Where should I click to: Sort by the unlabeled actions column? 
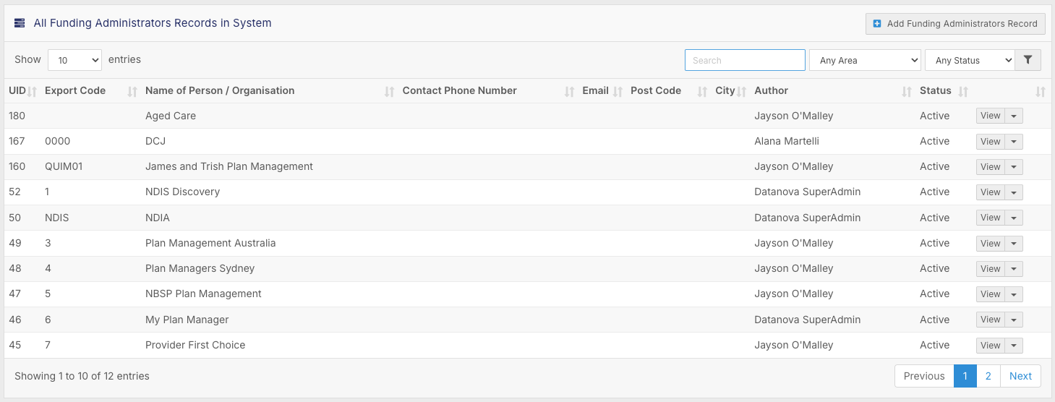1041,91
